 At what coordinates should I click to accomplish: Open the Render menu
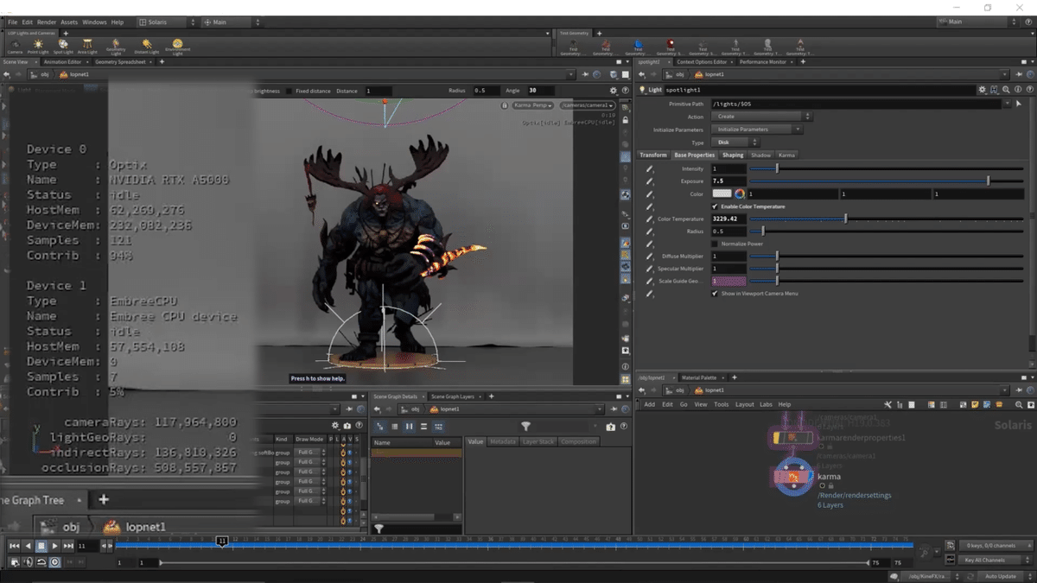(47, 22)
